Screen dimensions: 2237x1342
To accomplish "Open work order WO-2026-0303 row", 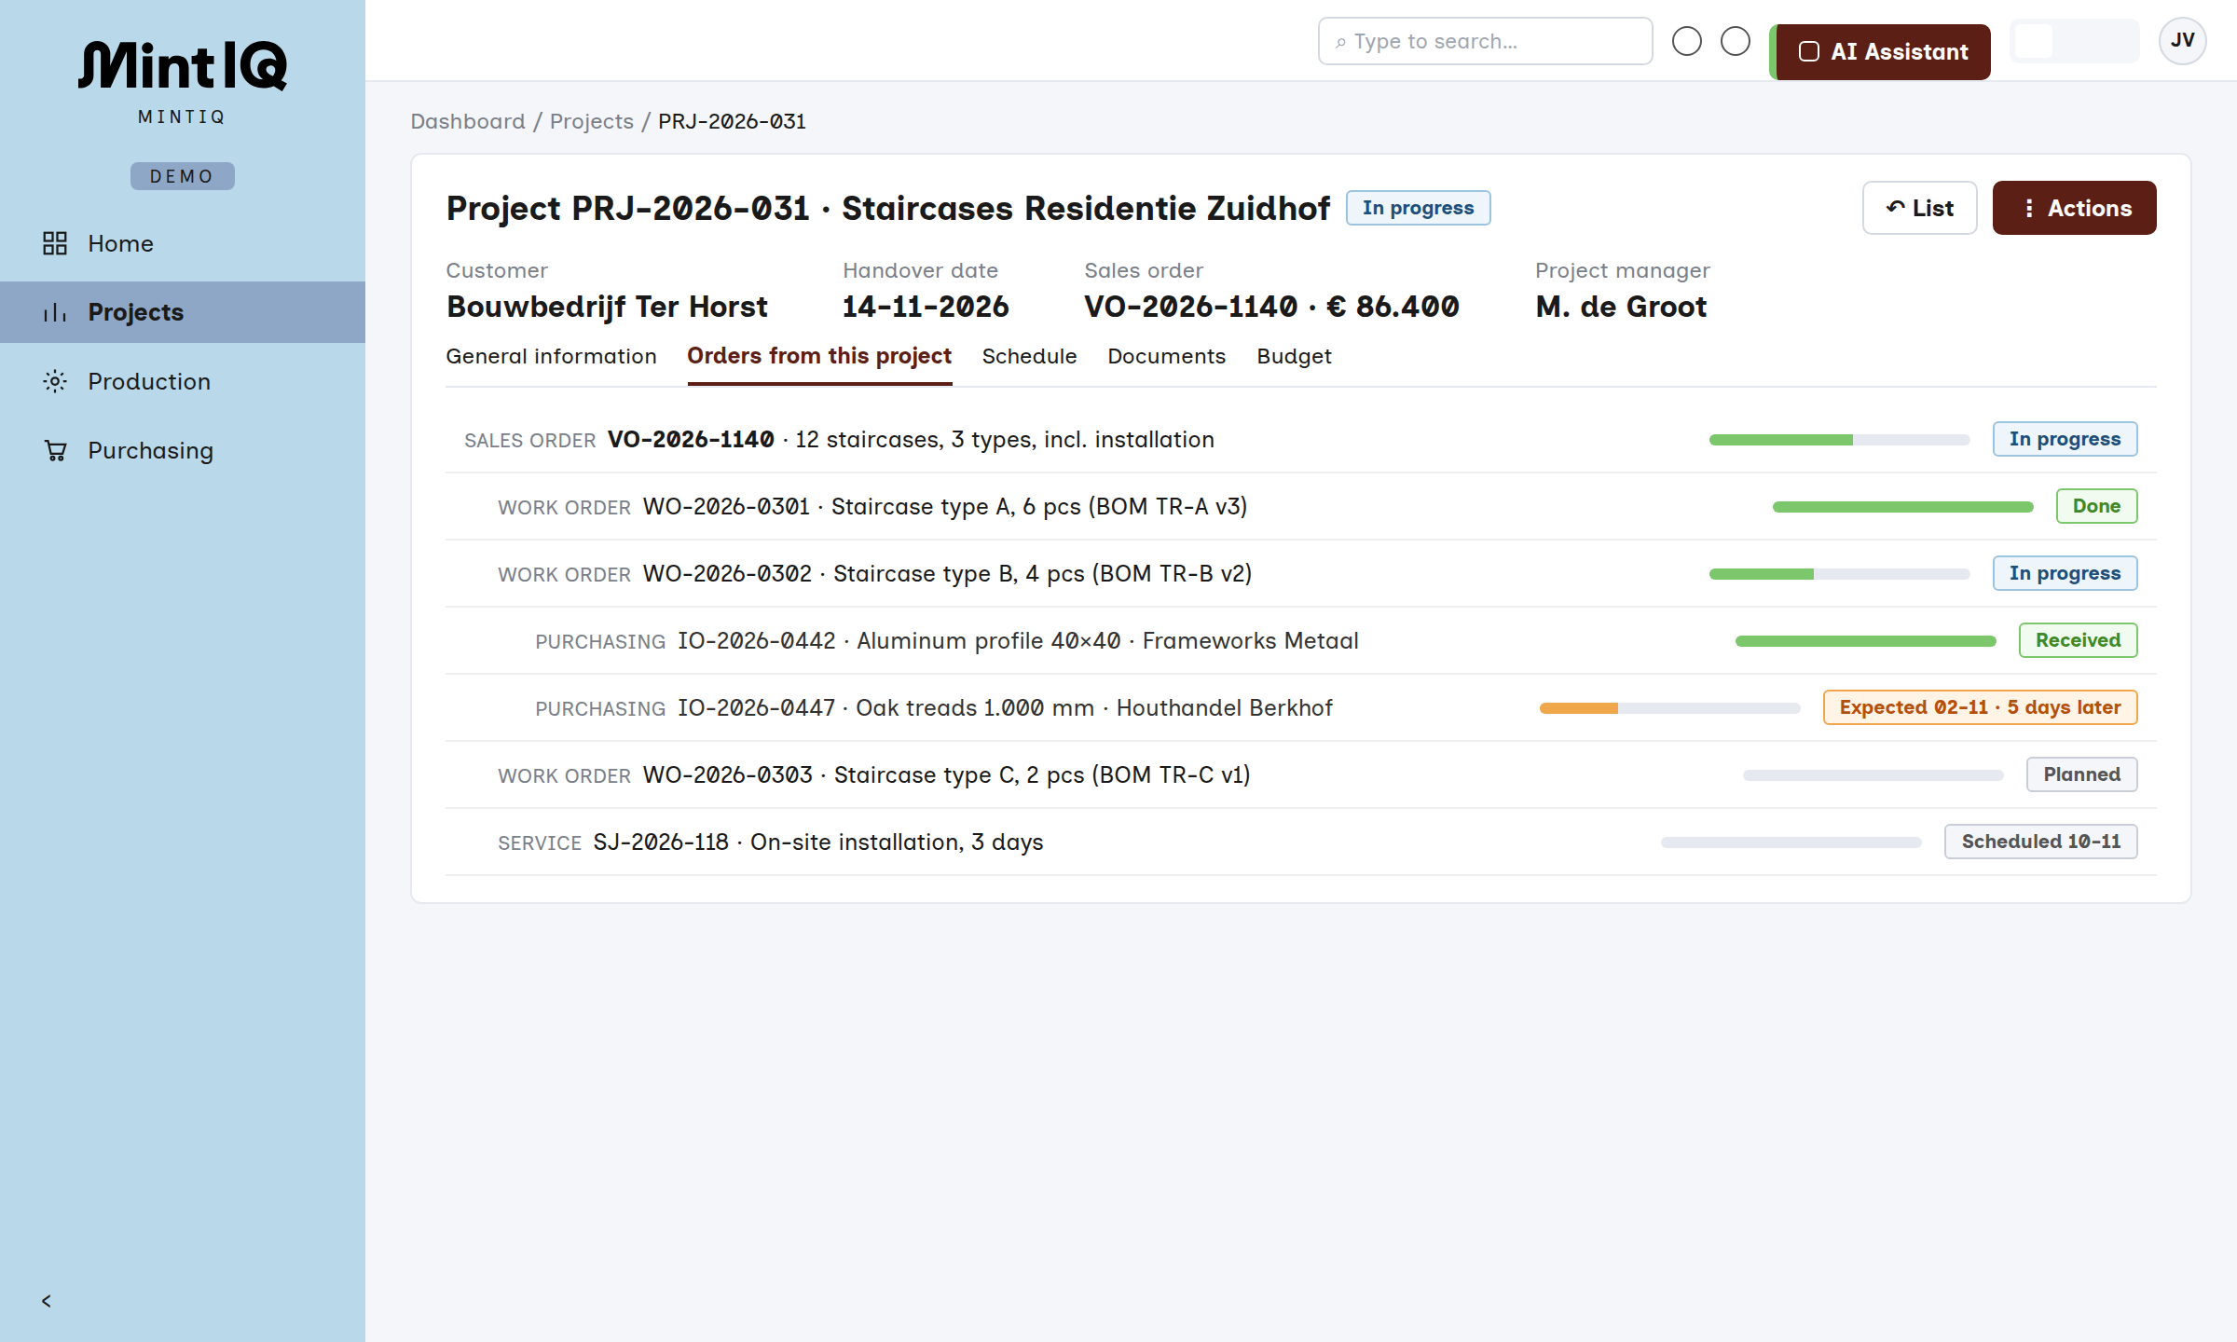I will pos(1301,774).
